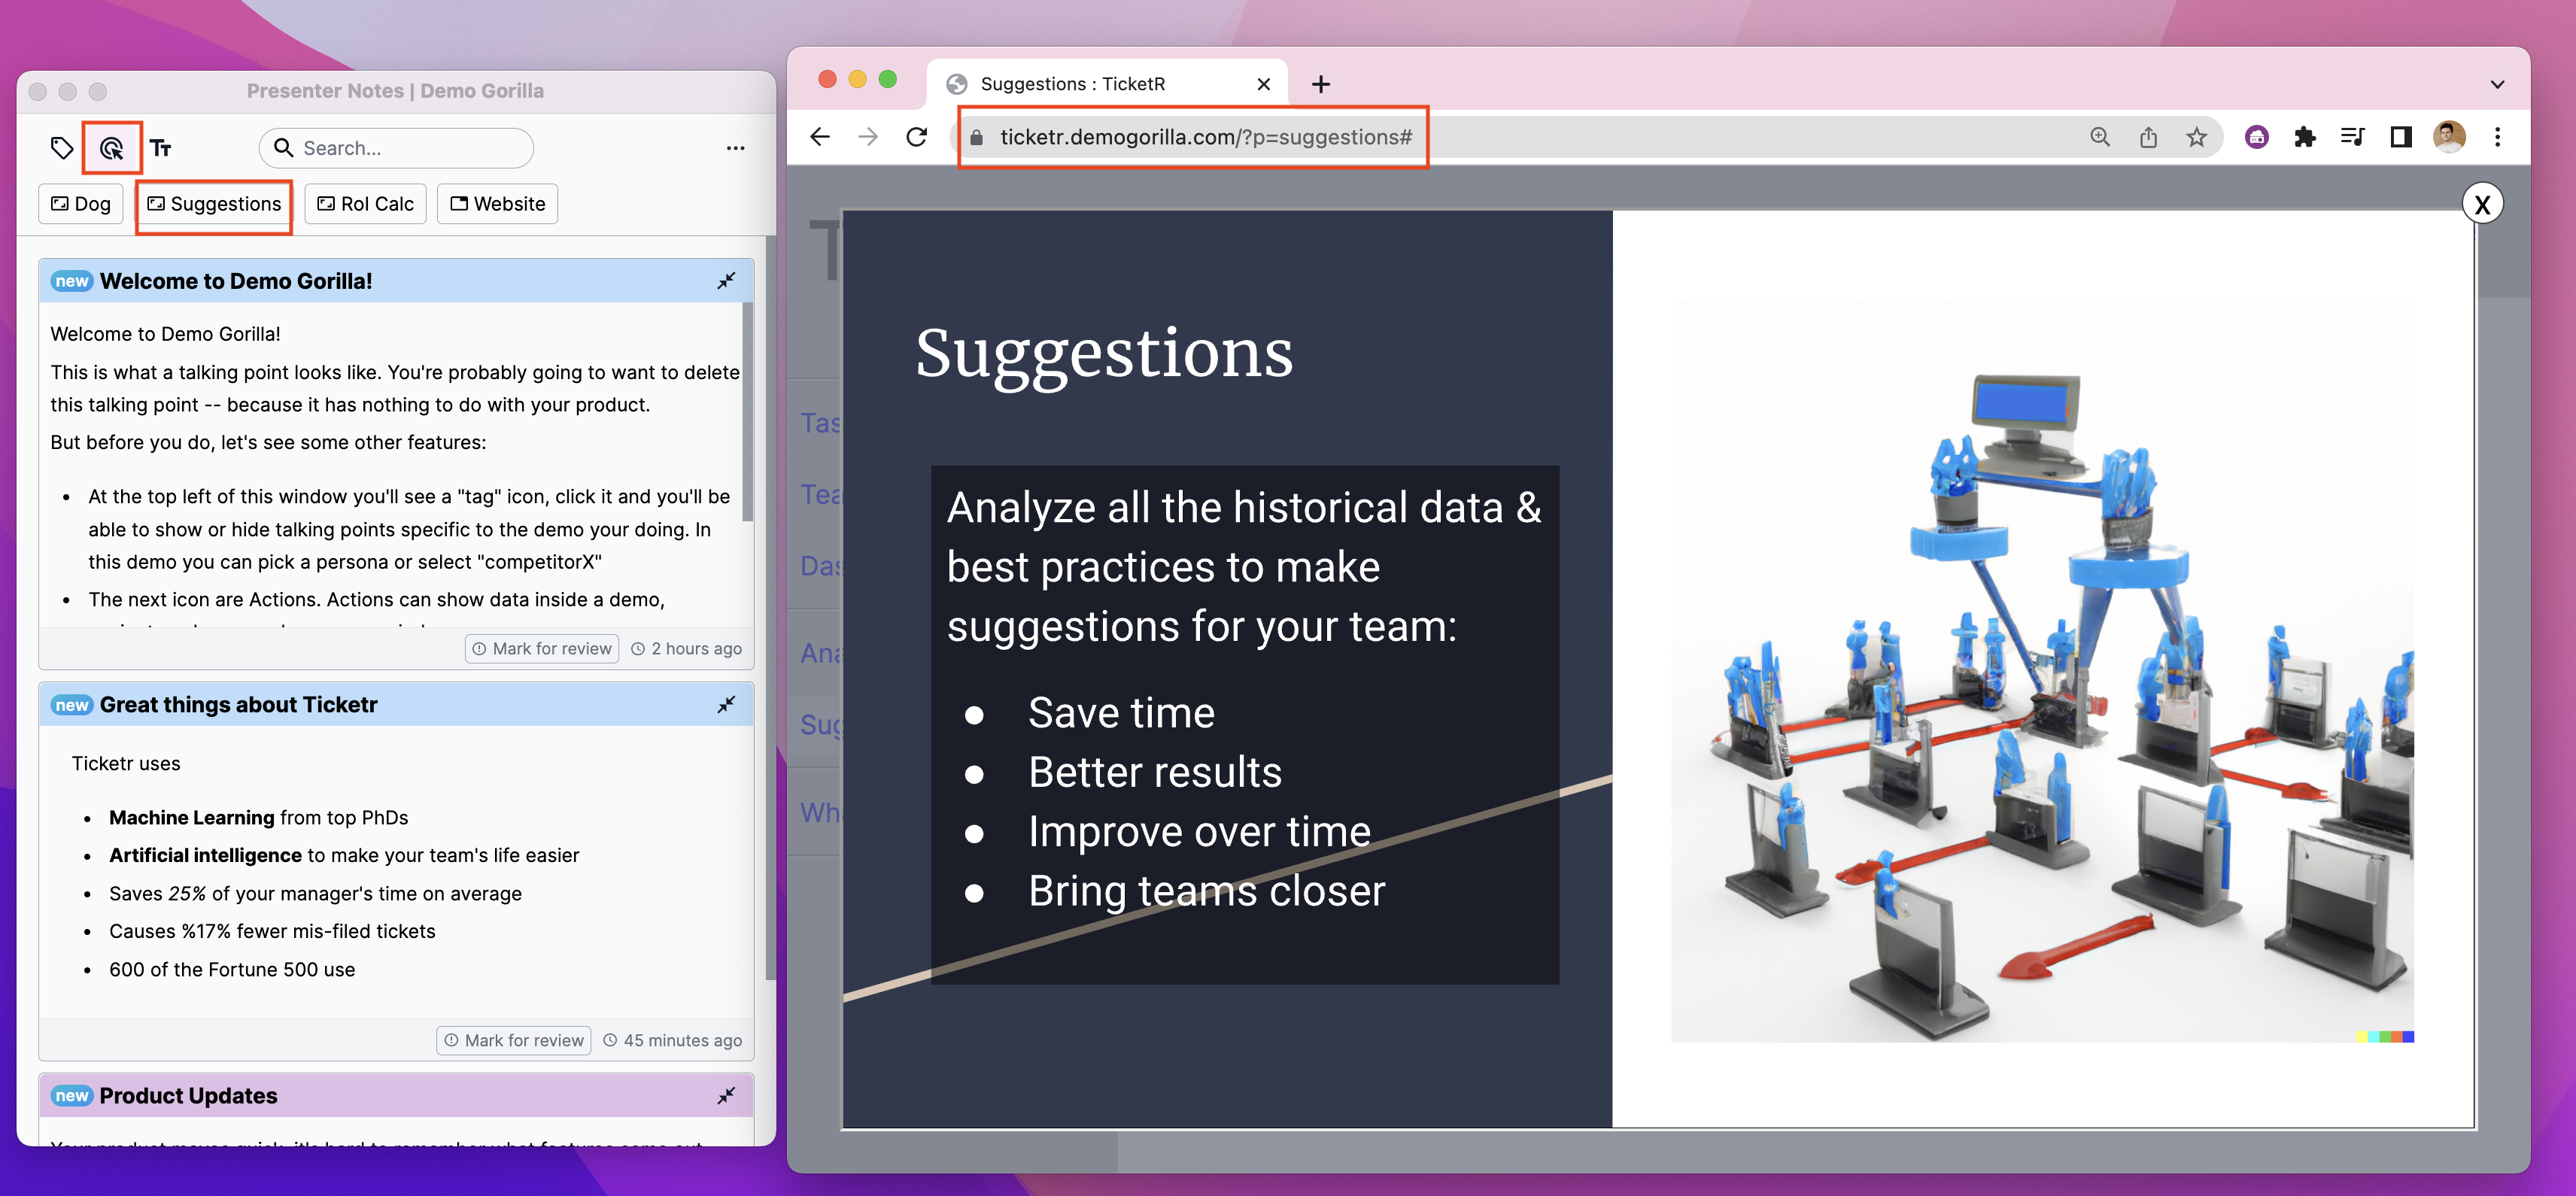2576x1196 pixels.
Task: Select the Suggestions : TicketR tab
Action: click(x=1072, y=84)
